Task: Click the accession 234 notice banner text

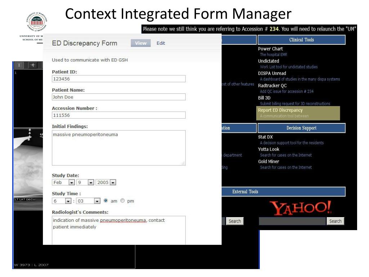Action: (x=249, y=29)
